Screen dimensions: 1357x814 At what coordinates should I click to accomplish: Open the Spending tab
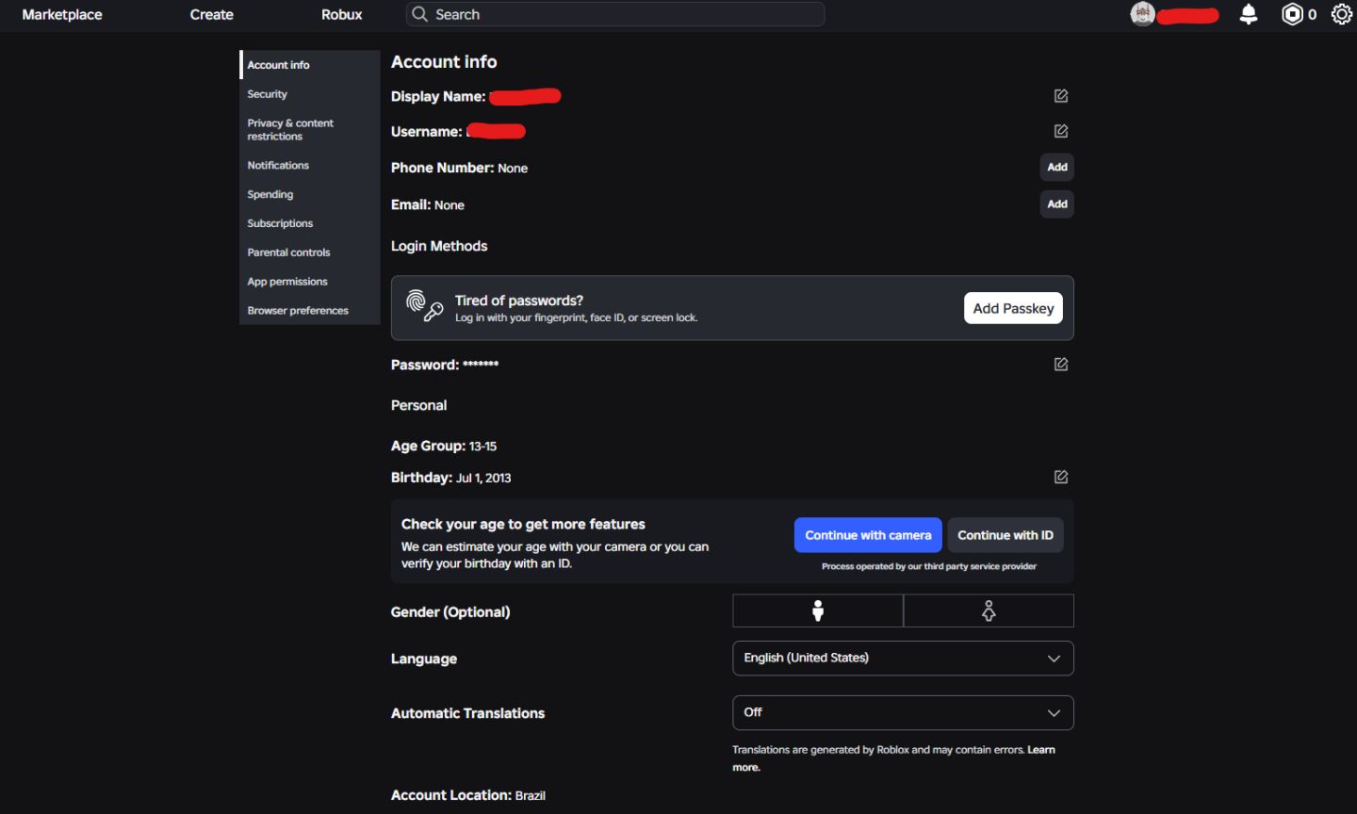tap(310, 194)
